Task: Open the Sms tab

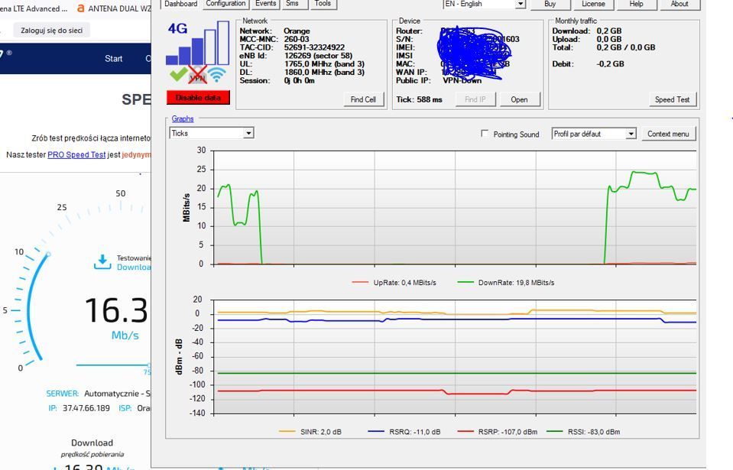Action: [293, 3]
